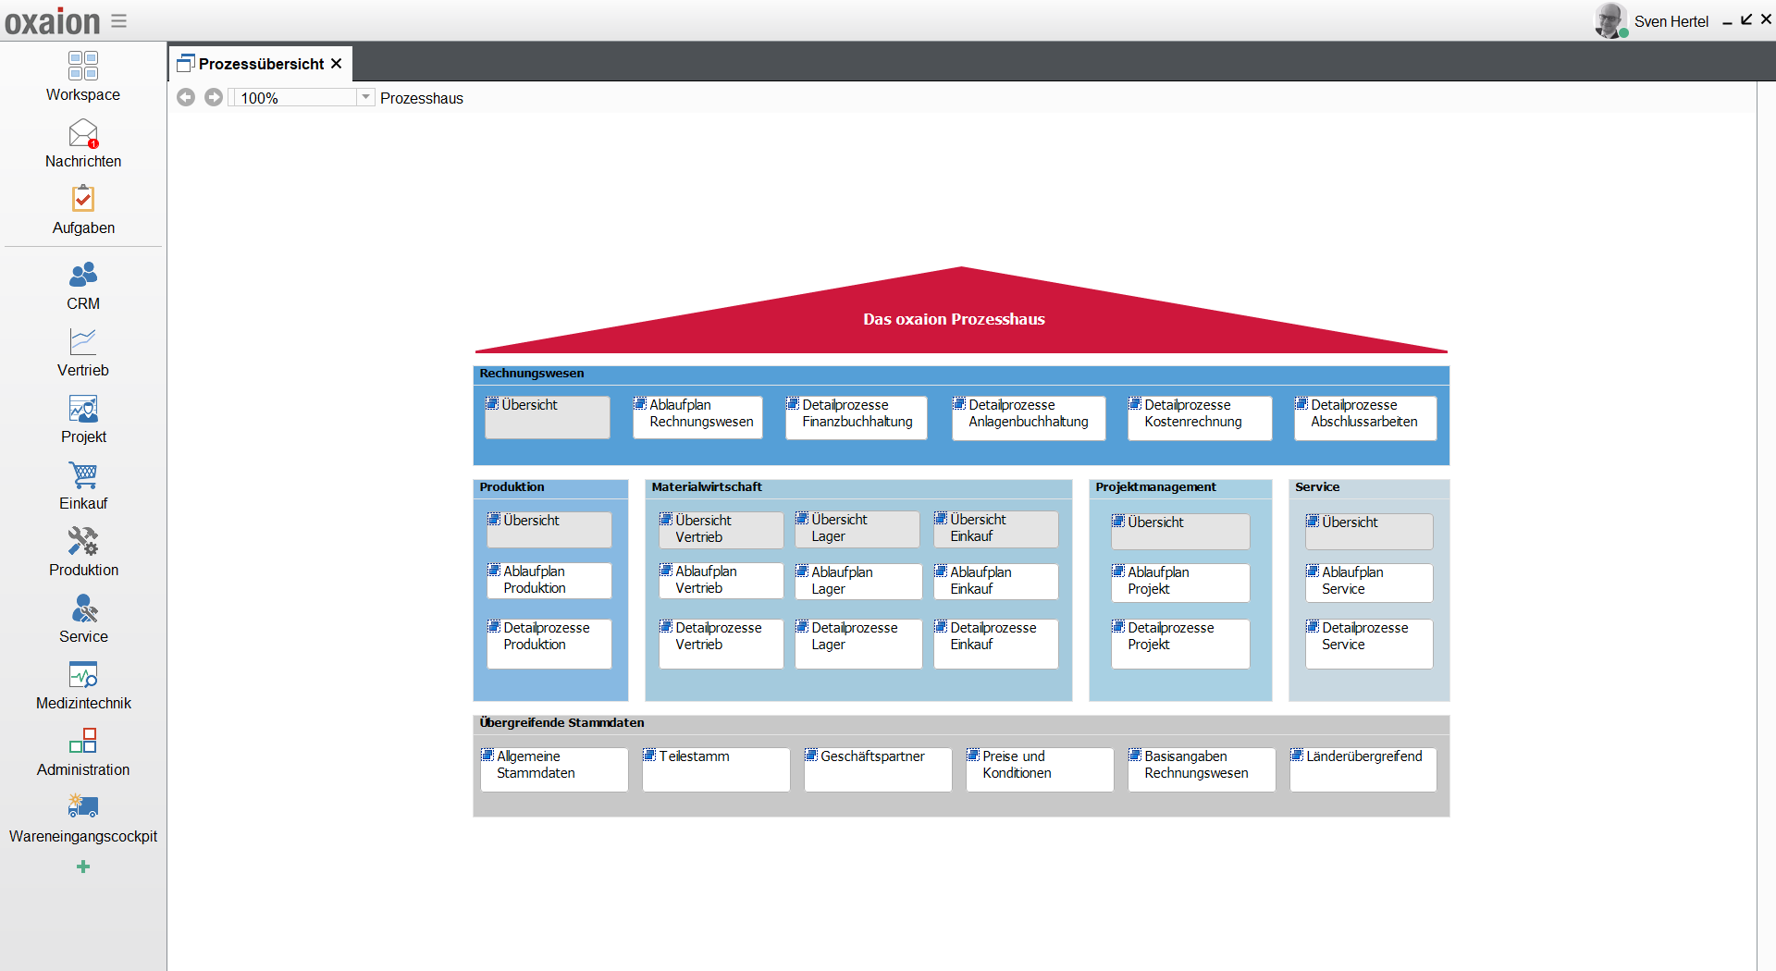Open Ablaufplan Vertrieb box

(721, 581)
